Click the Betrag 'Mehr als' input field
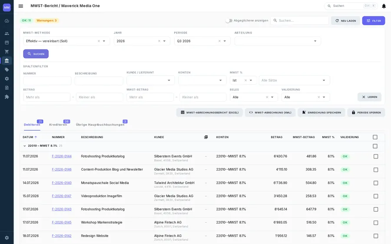 coord(46,97)
